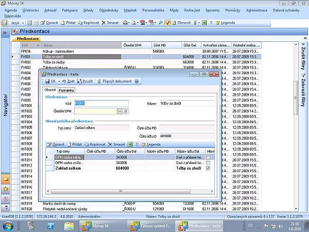Expand Navigator panel with double chevron

click(5, 33)
